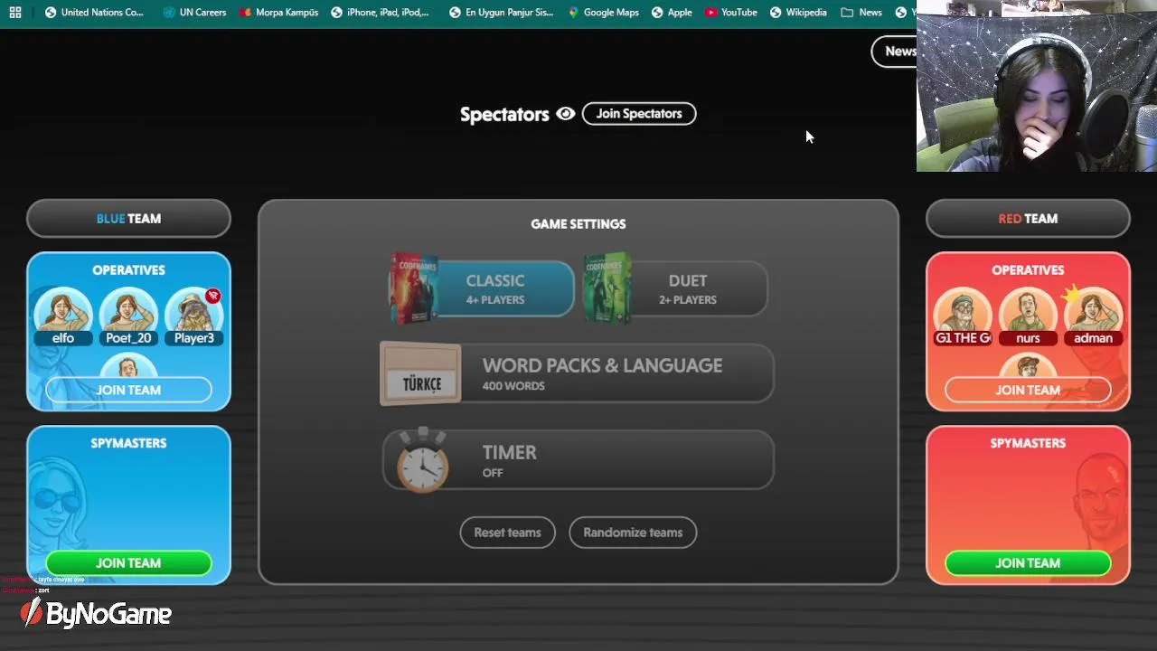
Task: Click the adman player avatar
Action: coord(1094,316)
